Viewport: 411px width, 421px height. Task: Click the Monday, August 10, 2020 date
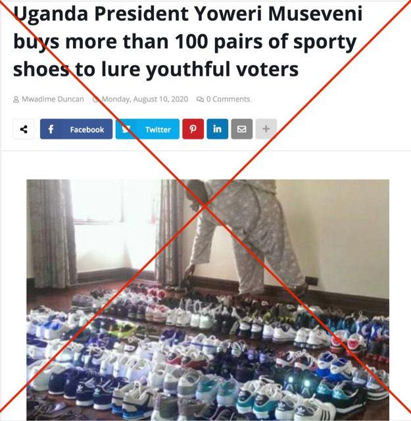tap(145, 99)
